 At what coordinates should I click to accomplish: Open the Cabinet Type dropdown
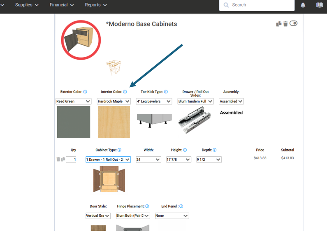[x=108, y=160]
